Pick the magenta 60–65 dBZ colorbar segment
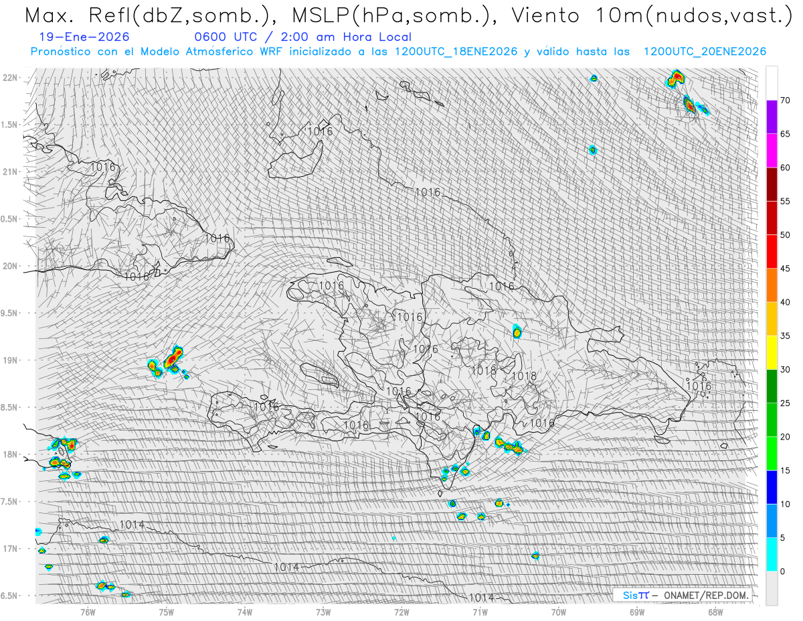803x621 pixels. [x=772, y=151]
